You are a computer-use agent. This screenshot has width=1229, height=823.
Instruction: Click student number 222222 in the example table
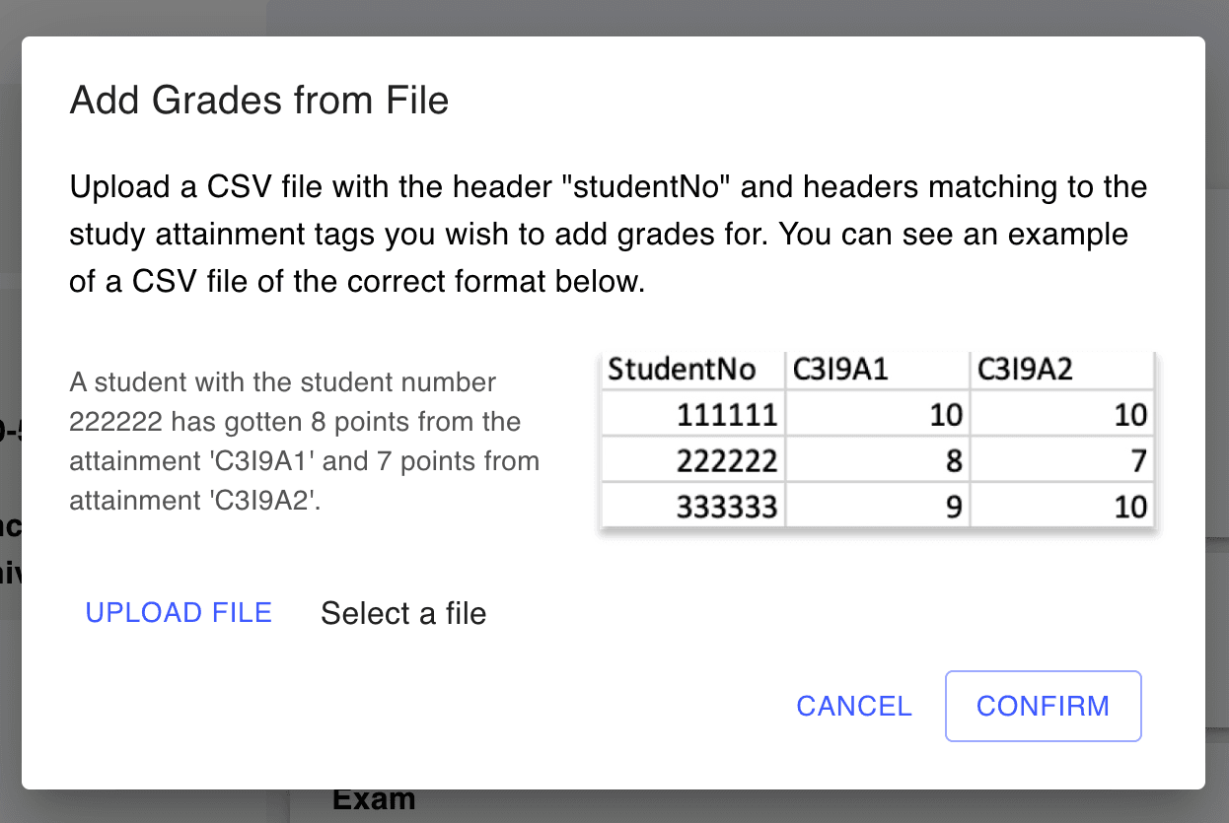tap(727, 460)
